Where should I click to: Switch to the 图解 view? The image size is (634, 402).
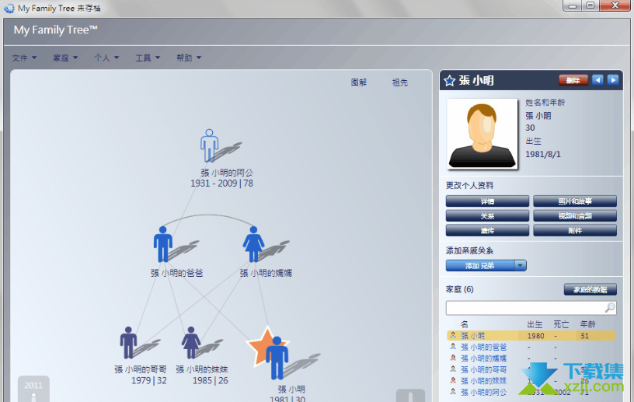pyautogui.click(x=359, y=82)
